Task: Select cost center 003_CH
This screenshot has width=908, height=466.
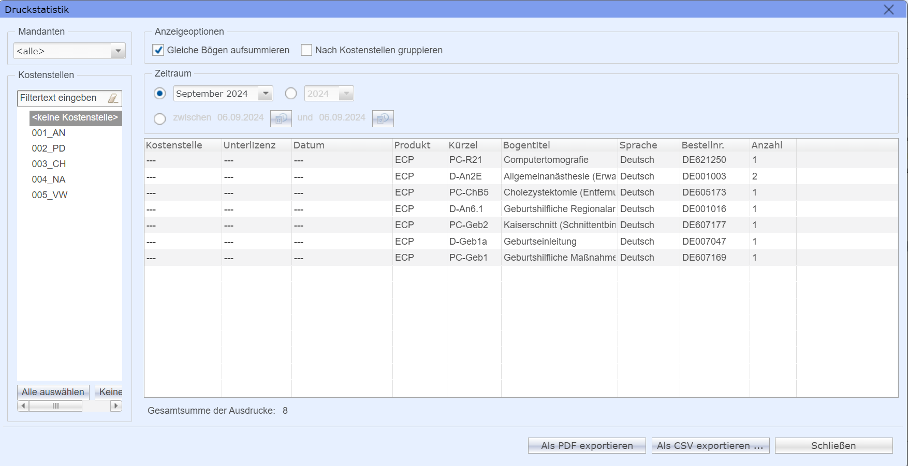Action: click(x=49, y=164)
